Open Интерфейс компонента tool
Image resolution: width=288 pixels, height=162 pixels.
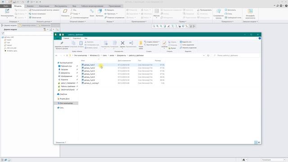point(250,14)
